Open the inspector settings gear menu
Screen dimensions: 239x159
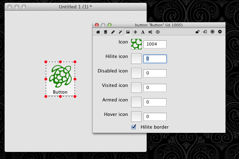[x=220, y=32]
